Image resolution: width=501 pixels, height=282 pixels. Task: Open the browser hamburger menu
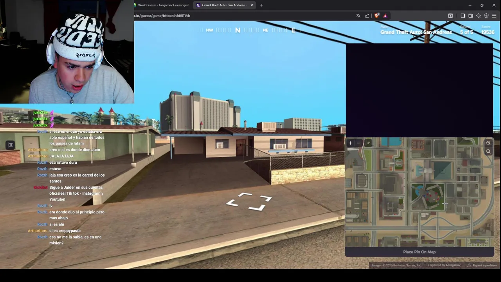click(x=494, y=16)
